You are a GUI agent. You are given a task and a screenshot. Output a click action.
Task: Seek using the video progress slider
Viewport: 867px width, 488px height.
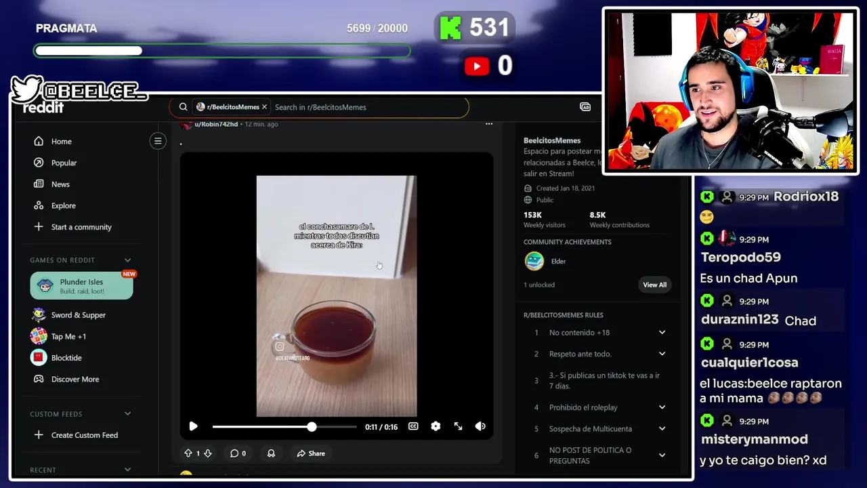click(x=284, y=427)
